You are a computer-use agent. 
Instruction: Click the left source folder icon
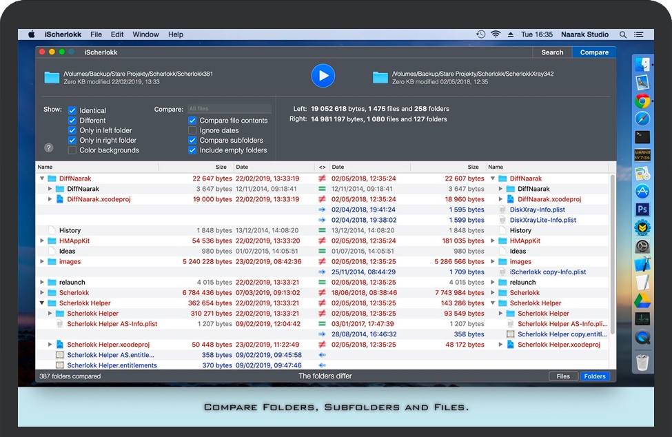(x=52, y=77)
